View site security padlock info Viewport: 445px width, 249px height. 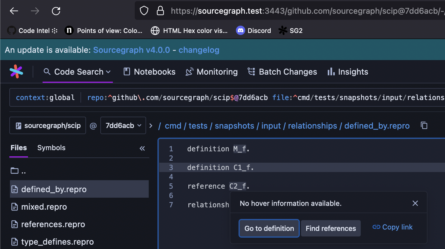pyautogui.click(x=160, y=11)
